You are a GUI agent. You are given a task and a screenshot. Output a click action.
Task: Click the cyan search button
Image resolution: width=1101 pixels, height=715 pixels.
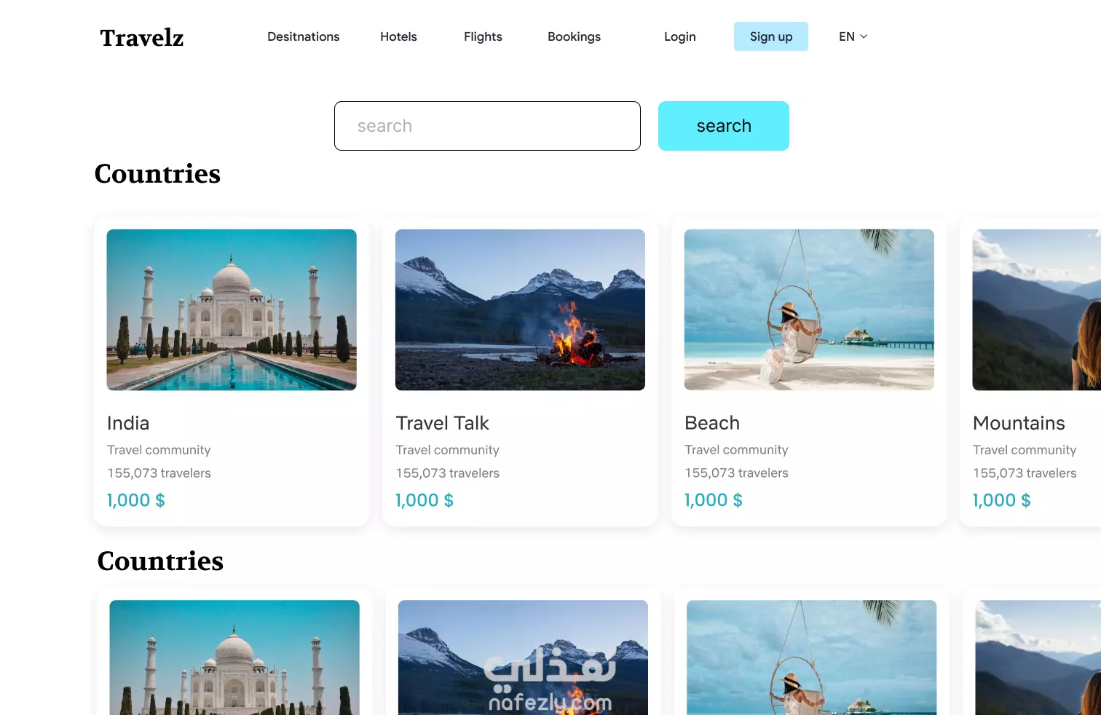tap(724, 126)
